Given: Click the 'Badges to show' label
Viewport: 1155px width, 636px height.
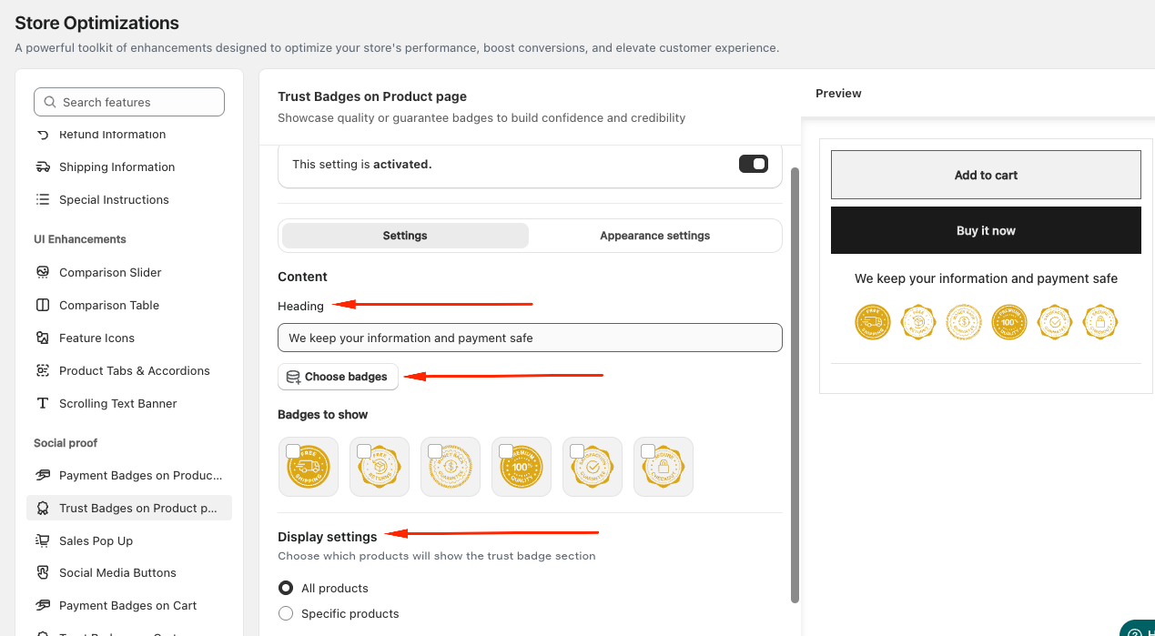Looking at the screenshot, I should [x=323, y=414].
